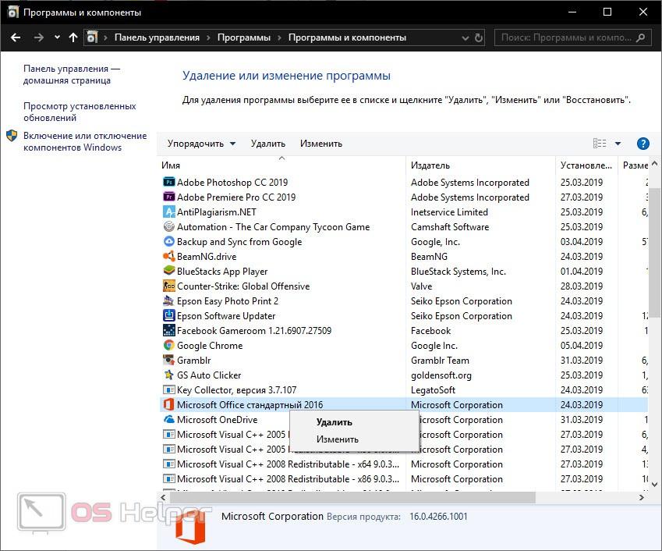Sort by the Имя column header

[x=281, y=165]
